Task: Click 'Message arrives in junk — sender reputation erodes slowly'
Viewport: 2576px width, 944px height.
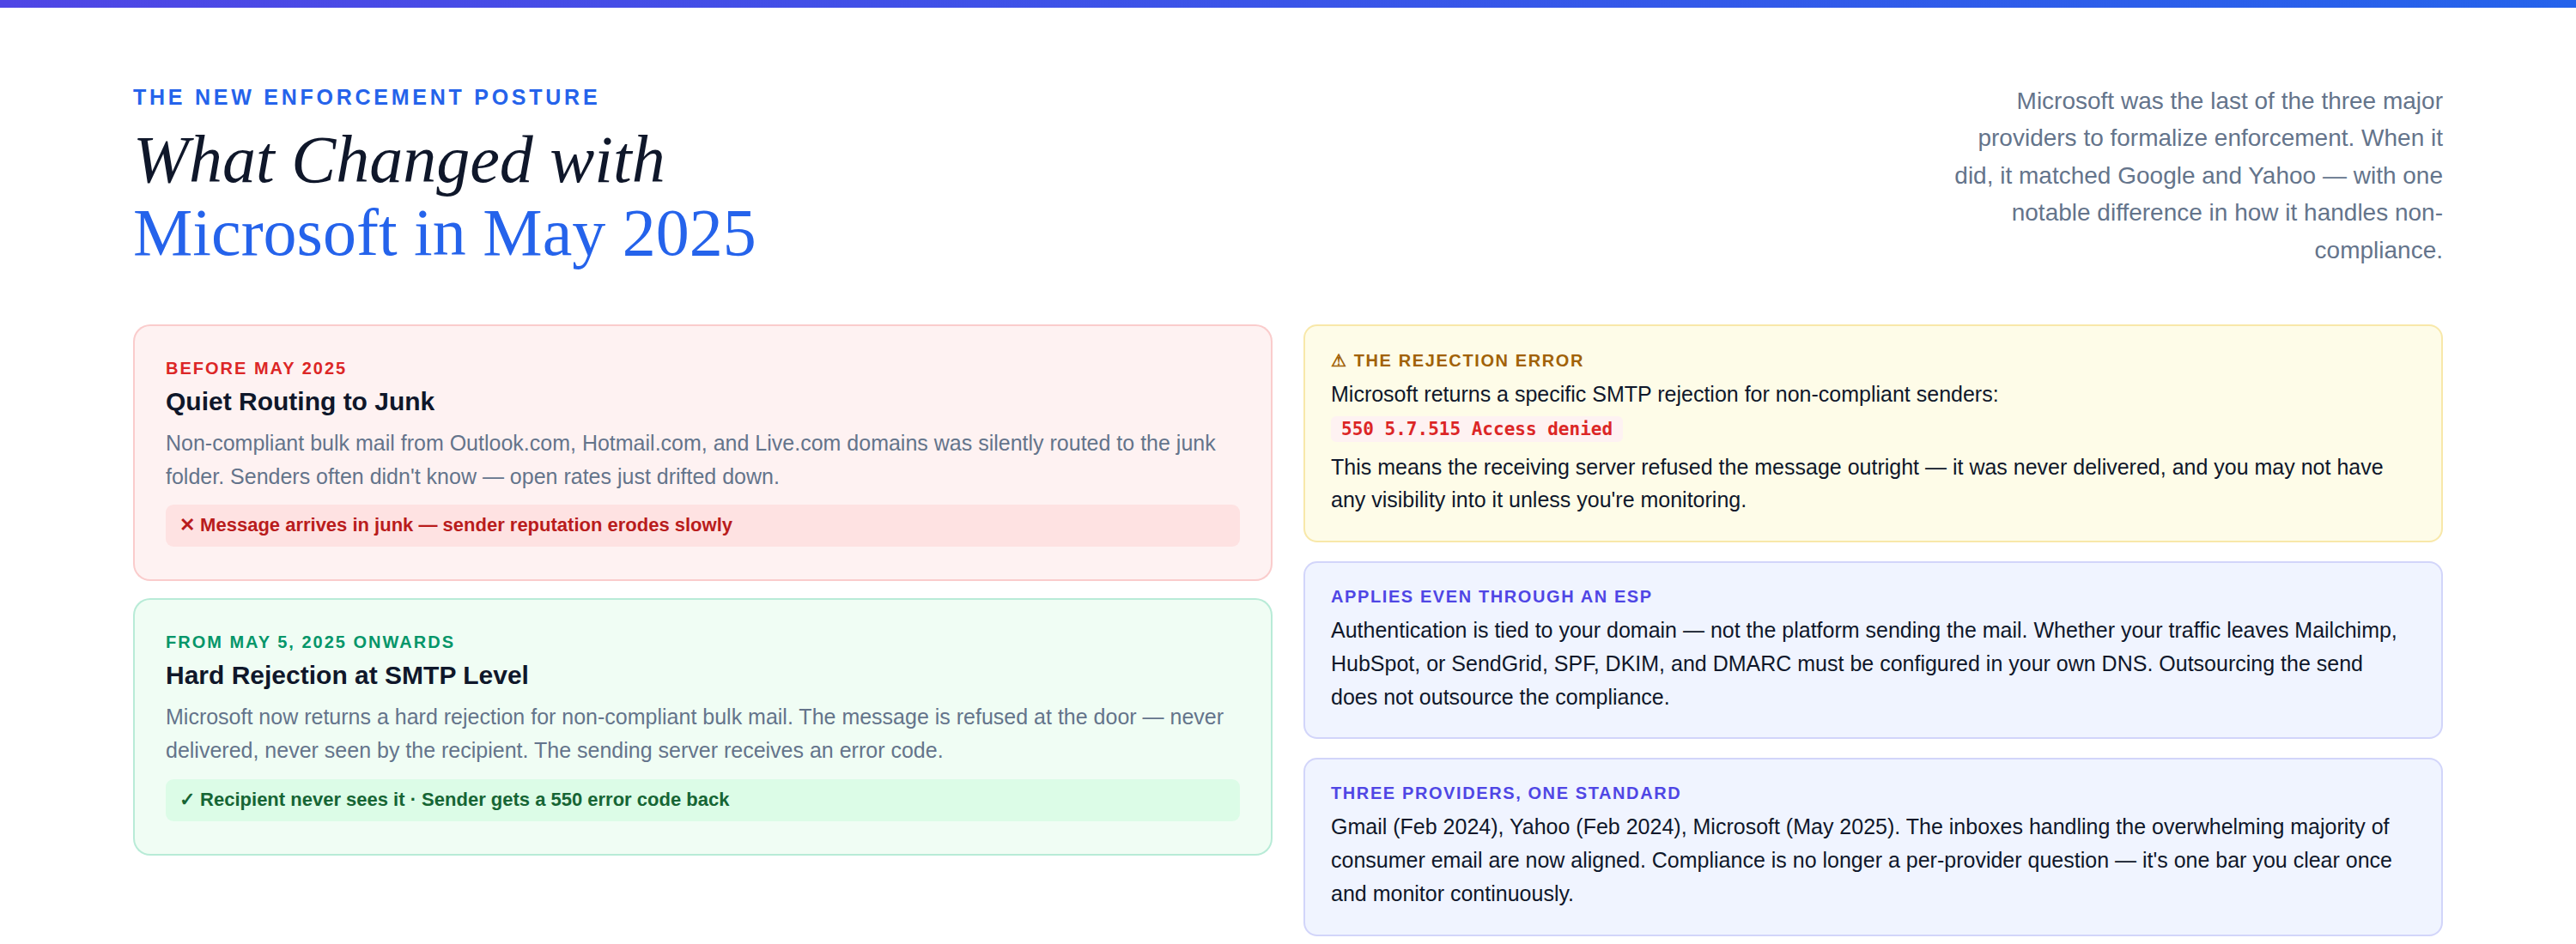Action: pos(466,524)
